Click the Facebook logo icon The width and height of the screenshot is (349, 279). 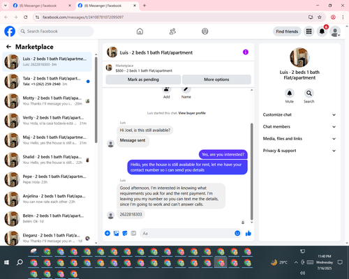click(x=10, y=31)
